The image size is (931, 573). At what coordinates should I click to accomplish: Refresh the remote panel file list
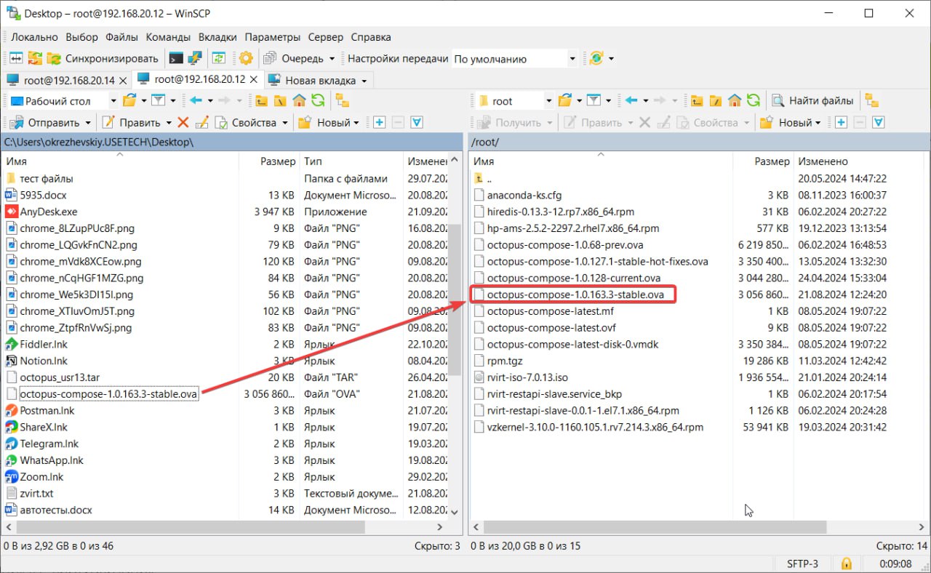tap(754, 100)
